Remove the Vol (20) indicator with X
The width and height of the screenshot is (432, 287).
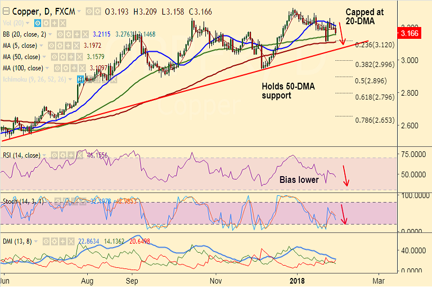[63, 23]
